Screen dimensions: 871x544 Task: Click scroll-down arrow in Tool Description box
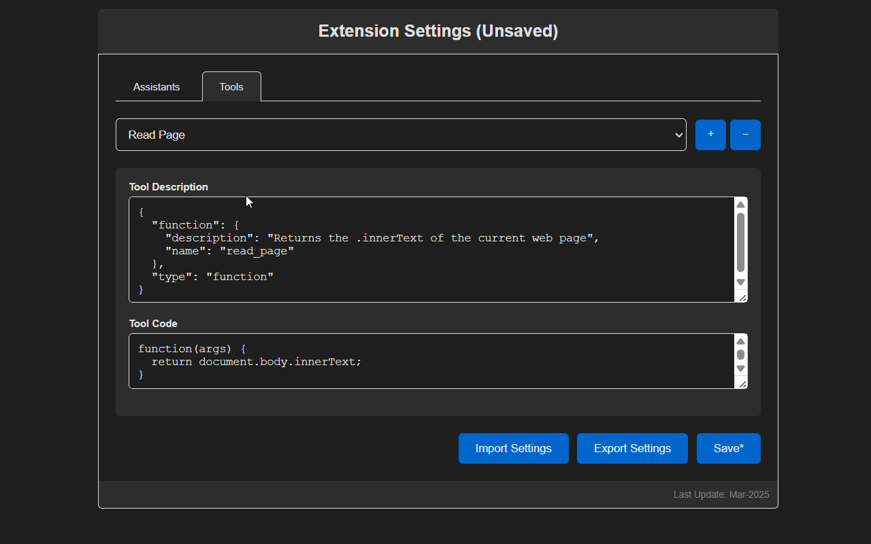[740, 282]
